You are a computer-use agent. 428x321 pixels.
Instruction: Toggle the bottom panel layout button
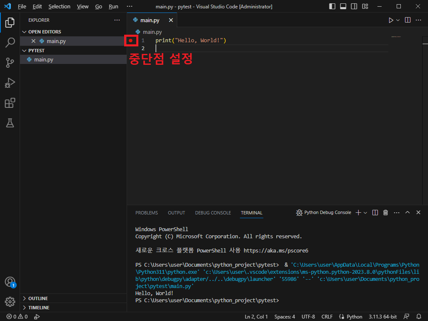pos(343,7)
